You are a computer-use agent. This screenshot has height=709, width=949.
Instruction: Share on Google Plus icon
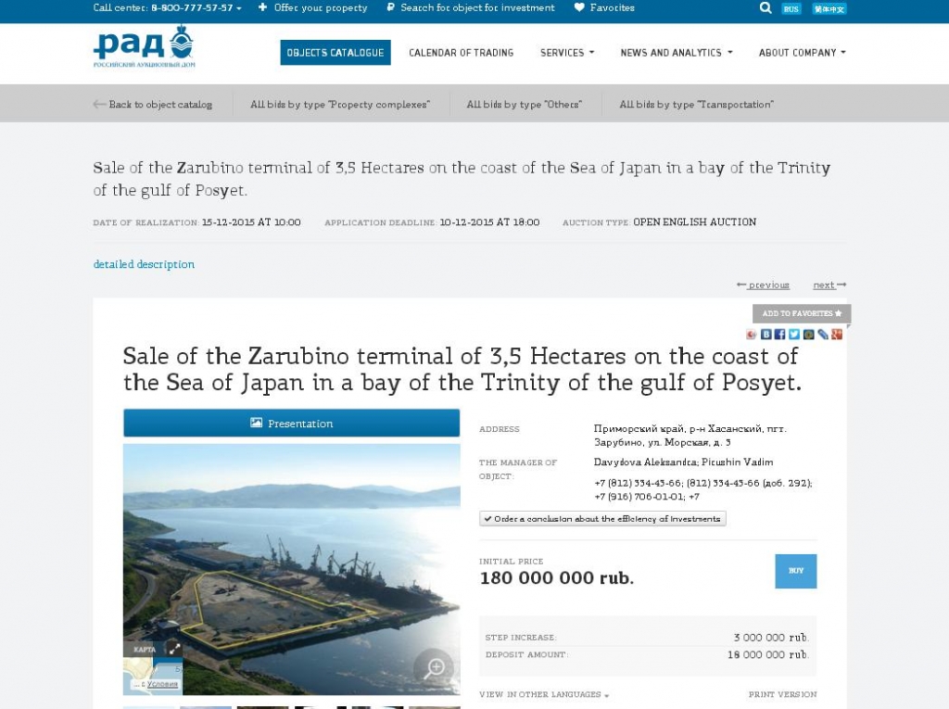(x=837, y=335)
